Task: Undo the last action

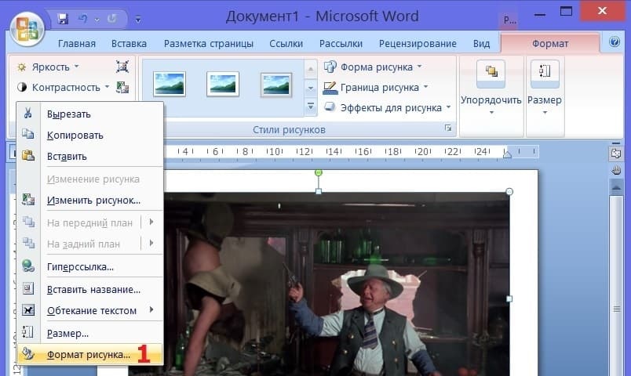Action: [x=83, y=19]
